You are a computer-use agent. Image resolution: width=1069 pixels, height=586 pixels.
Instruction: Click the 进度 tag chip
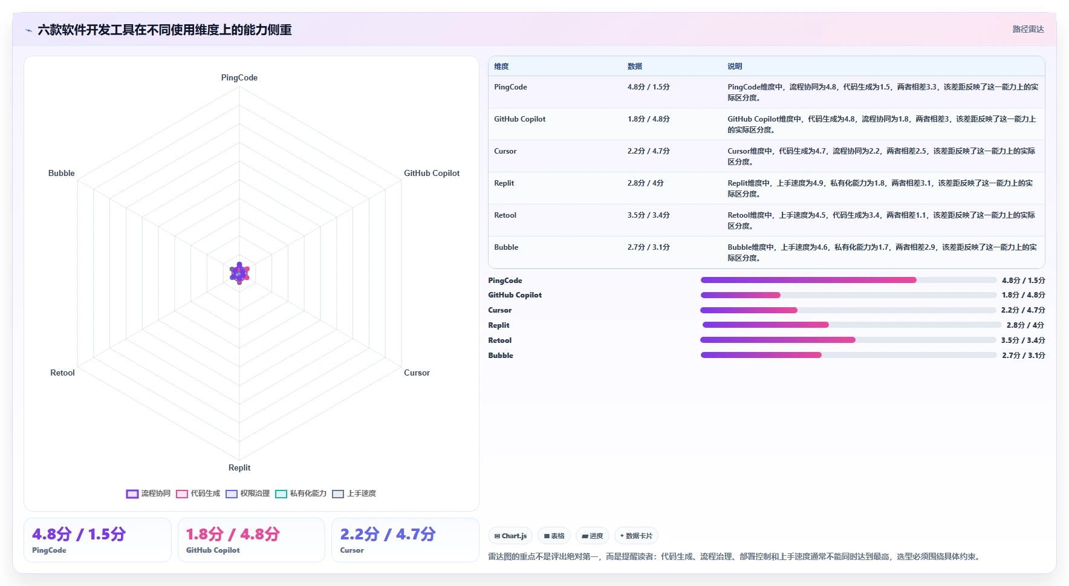click(x=593, y=536)
